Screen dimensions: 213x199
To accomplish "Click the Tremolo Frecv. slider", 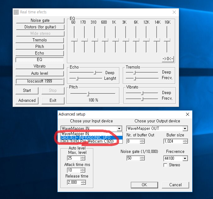I will click(x=142, y=78).
